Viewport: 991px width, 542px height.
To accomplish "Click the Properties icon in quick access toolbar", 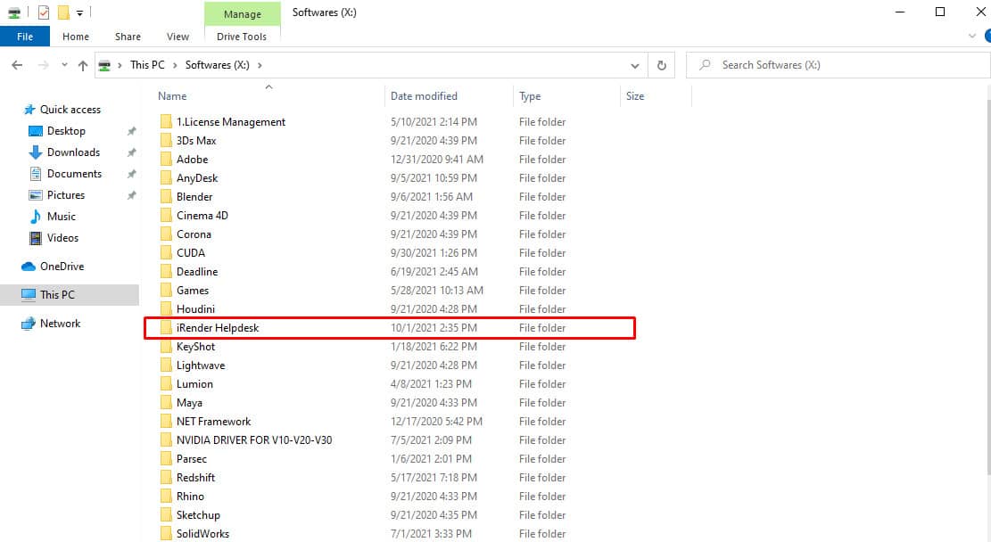I will (x=44, y=12).
